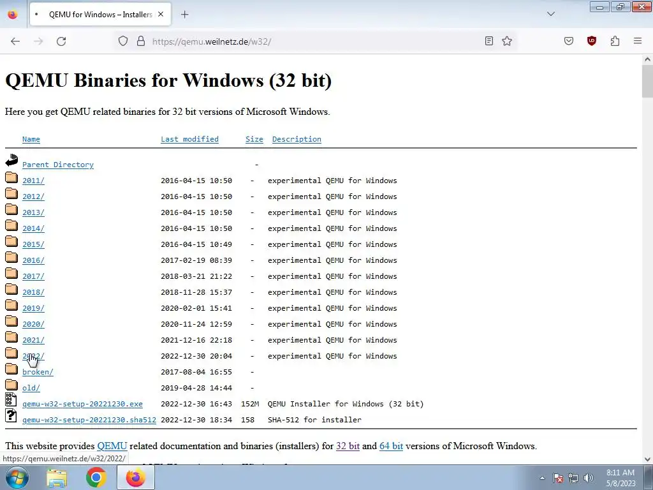Open the 2017/ folder link
653x490 pixels.
tap(33, 276)
